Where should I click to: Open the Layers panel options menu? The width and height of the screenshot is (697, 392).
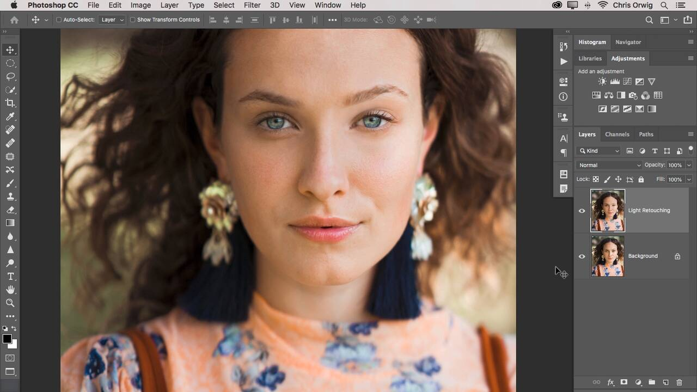pos(690,134)
